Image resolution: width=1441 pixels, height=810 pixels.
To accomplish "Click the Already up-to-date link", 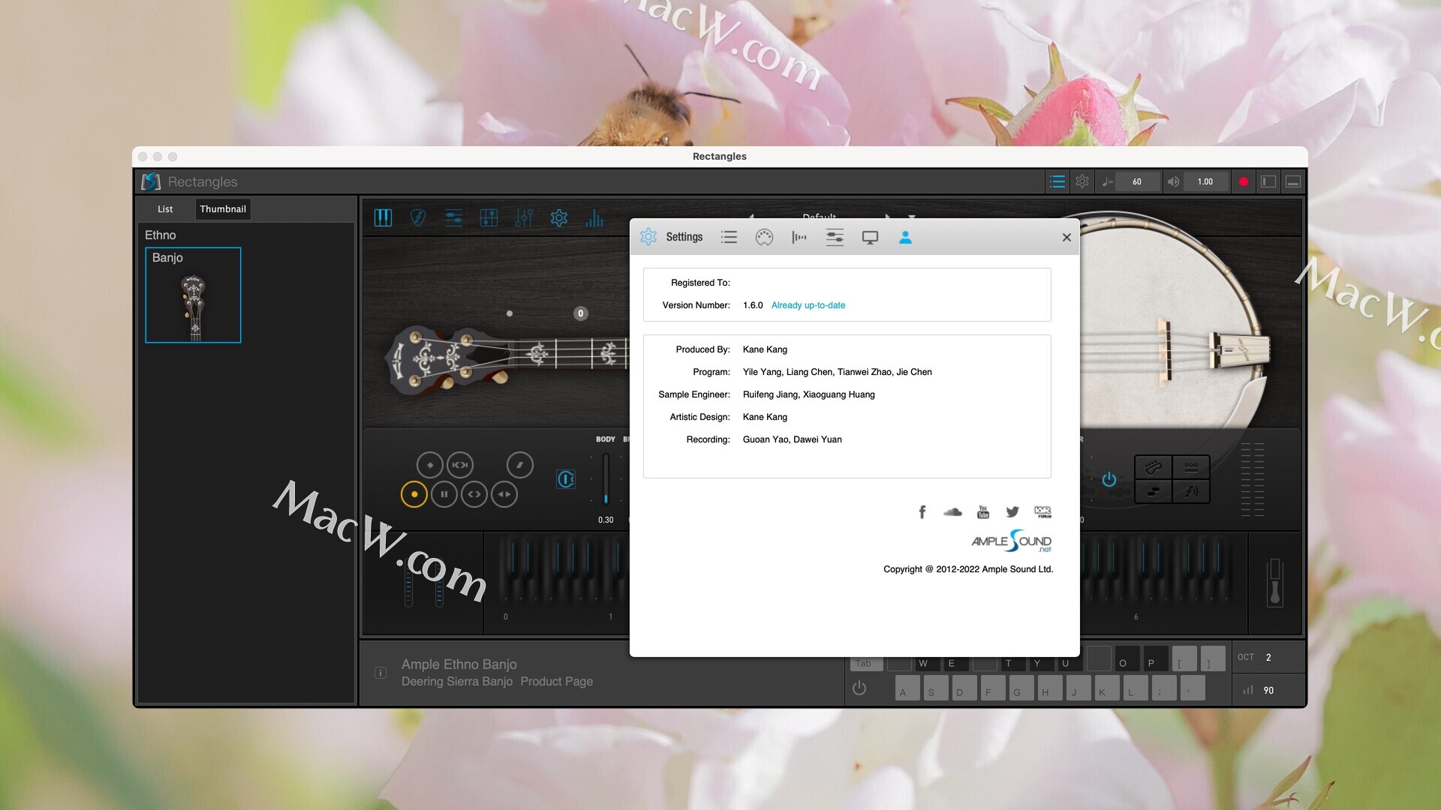I will click(x=808, y=305).
